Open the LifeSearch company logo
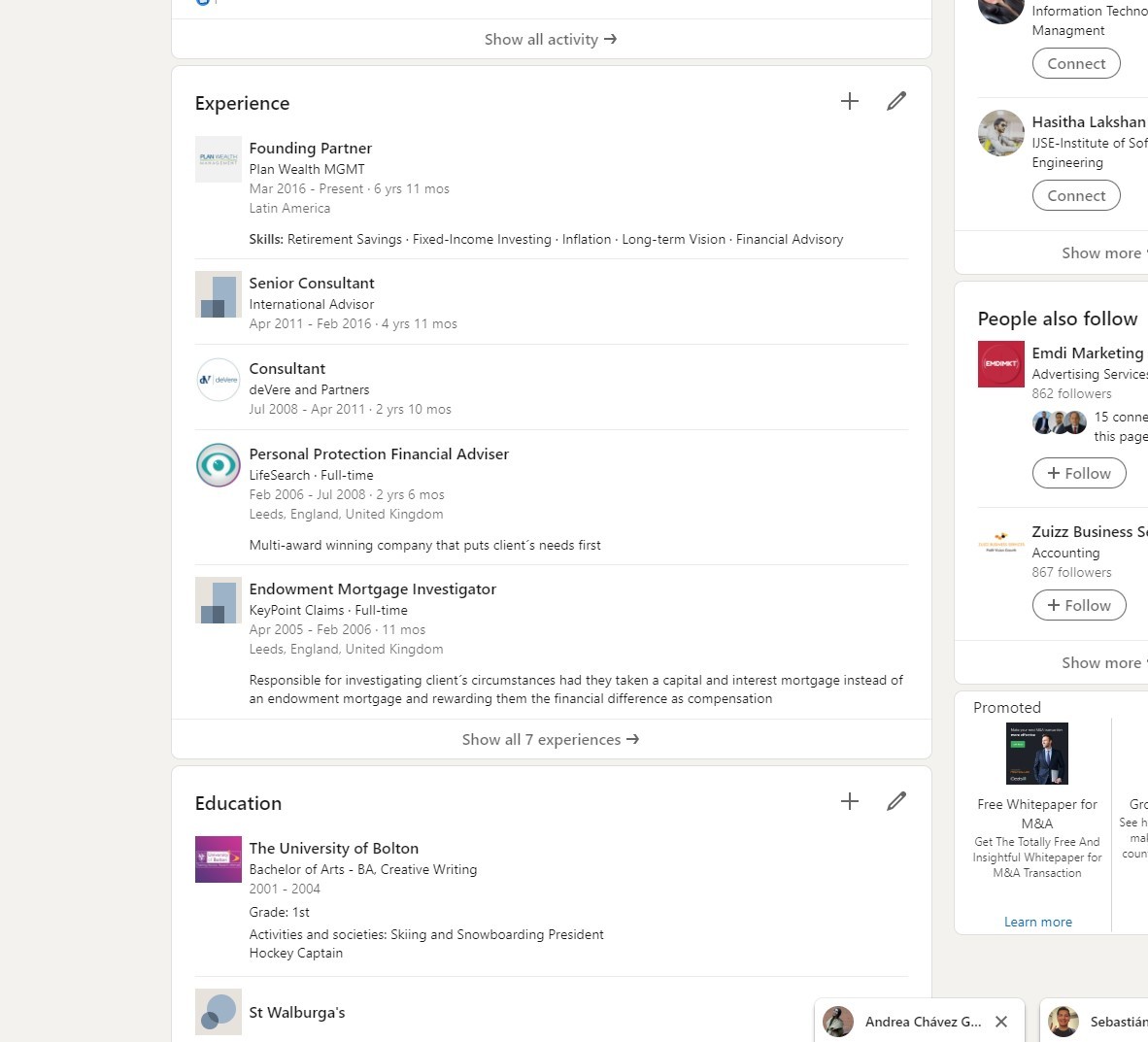 (219, 465)
